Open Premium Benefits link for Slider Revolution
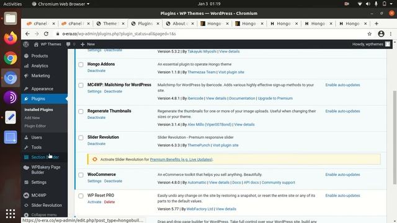The height and width of the screenshot is (223, 397). tap(181, 160)
